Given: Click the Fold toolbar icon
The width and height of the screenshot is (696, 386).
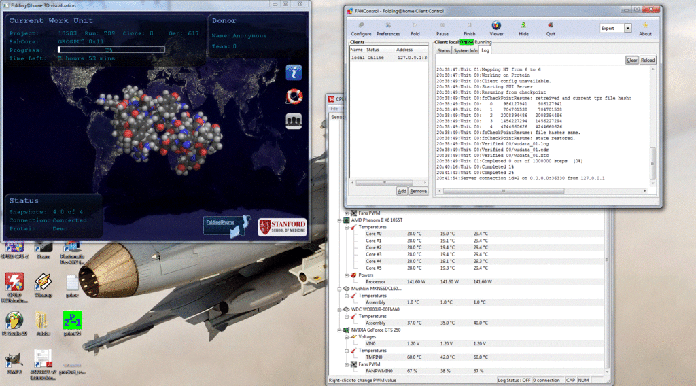Looking at the screenshot, I should coord(415,29).
